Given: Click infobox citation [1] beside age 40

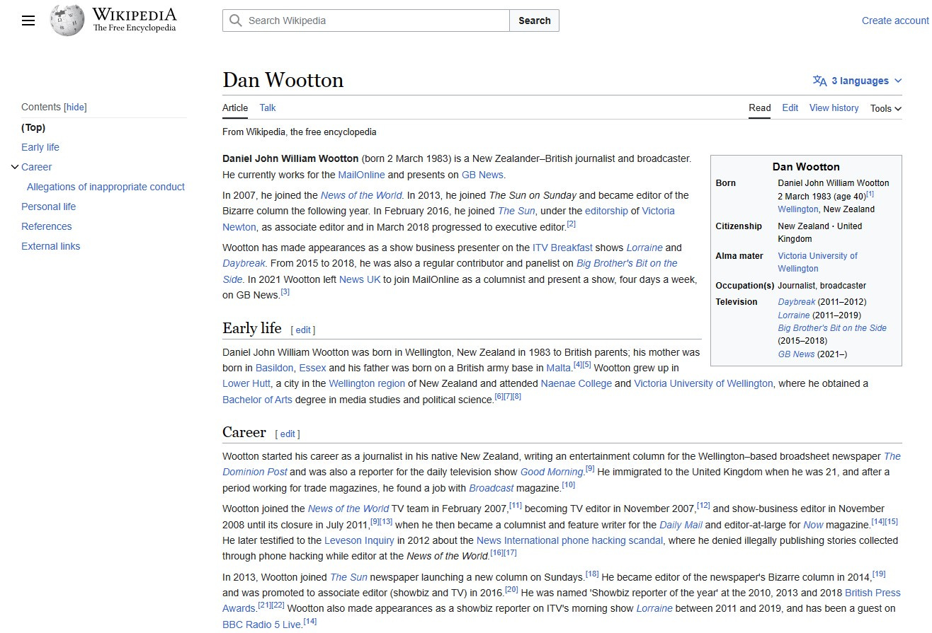Looking at the screenshot, I should pos(870,194).
